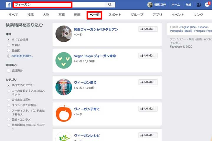Open the ヴィーガン子育て page title
Image resolution: width=212 pixels, height=141 pixels.
tap(87, 109)
